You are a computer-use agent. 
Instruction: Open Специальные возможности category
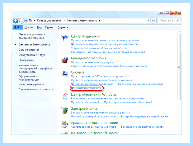pos(36,89)
